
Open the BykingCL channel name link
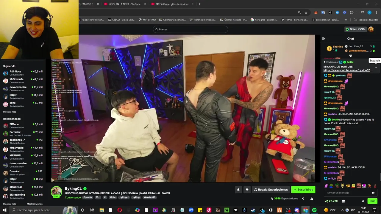[73, 188]
